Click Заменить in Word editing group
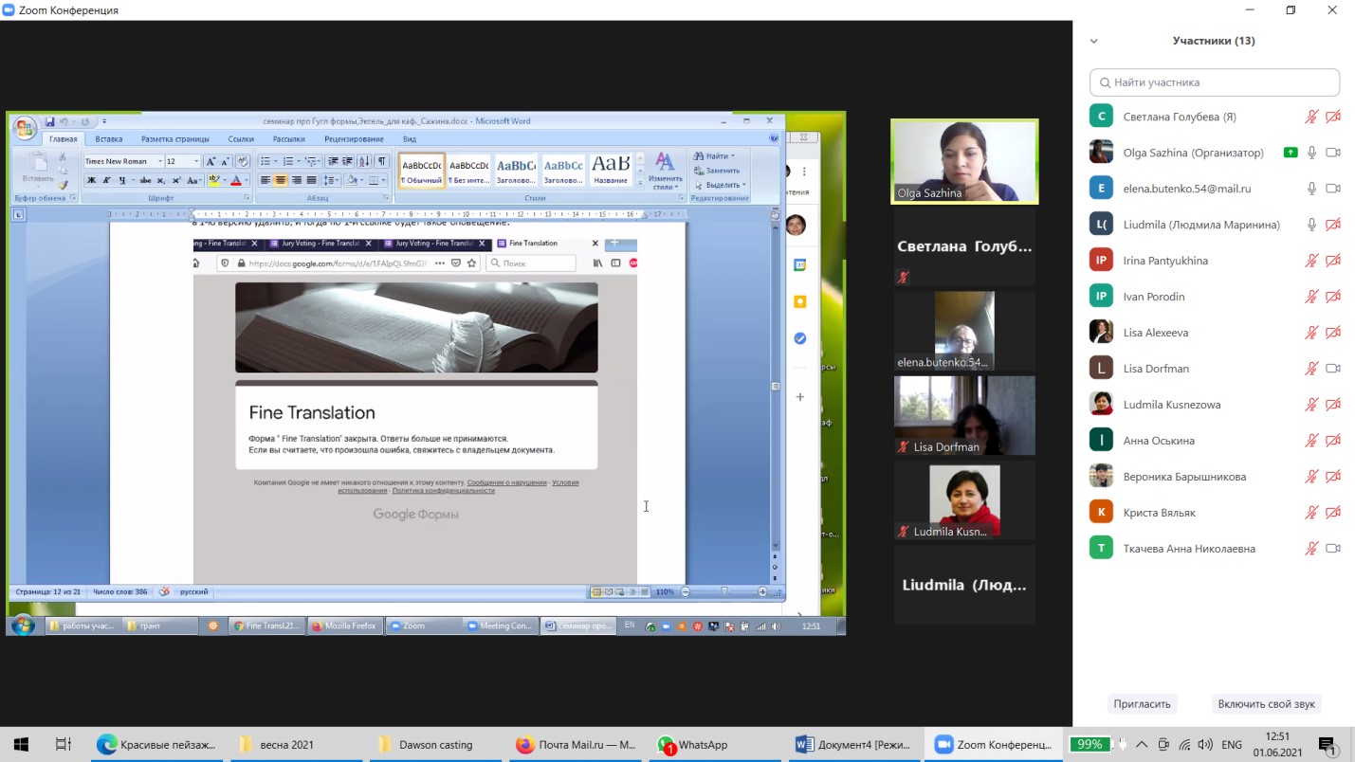Image resolution: width=1355 pixels, height=762 pixels. pyautogui.click(x=716, y=171)
